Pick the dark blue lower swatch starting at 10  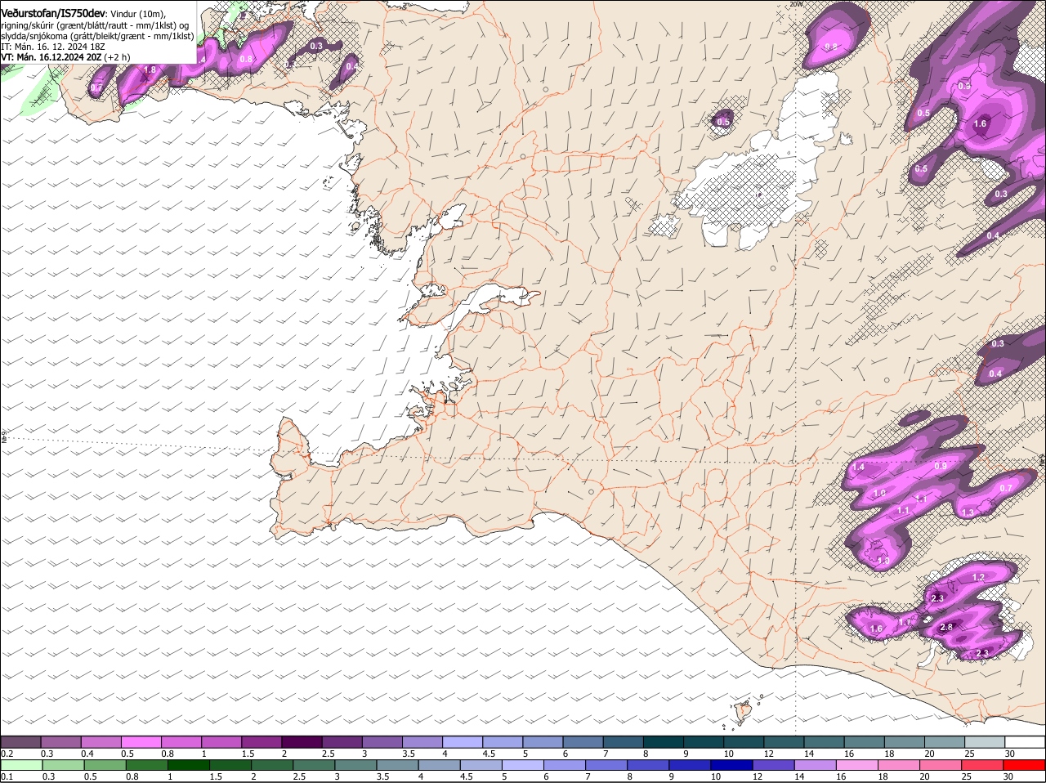point(732,765)
